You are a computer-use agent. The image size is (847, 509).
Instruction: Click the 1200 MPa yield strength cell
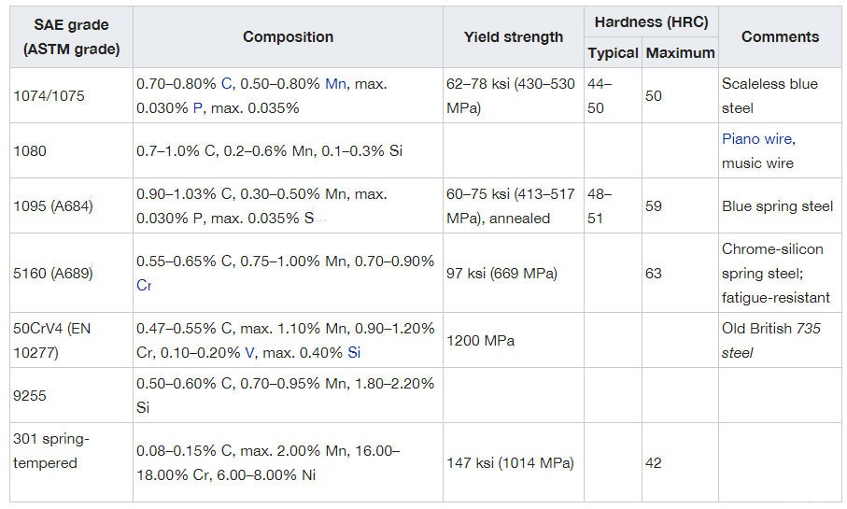click(x=481, y=341)
